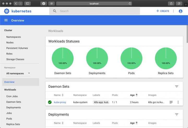Open the hamburger navigation menu
Image resolution: width=188 pixels, height=128 pixels.
pos(6,20)
